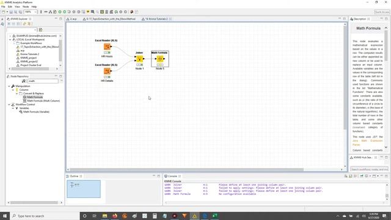Click the Quick Access field

point(382,12)
